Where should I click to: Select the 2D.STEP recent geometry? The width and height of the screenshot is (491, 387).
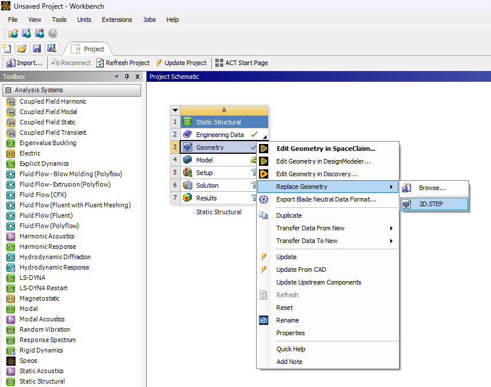[431, 204]
